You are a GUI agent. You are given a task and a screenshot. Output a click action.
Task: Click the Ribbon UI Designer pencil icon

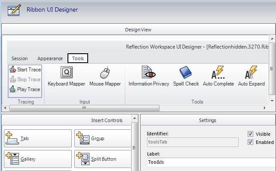click(x=14, y=10)
